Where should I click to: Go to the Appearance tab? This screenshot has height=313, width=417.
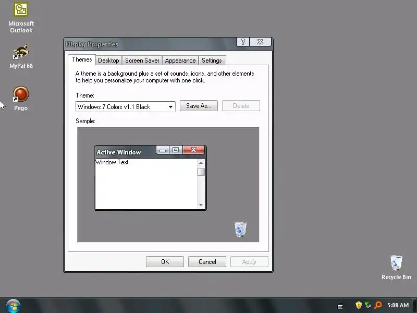point(180,61)
